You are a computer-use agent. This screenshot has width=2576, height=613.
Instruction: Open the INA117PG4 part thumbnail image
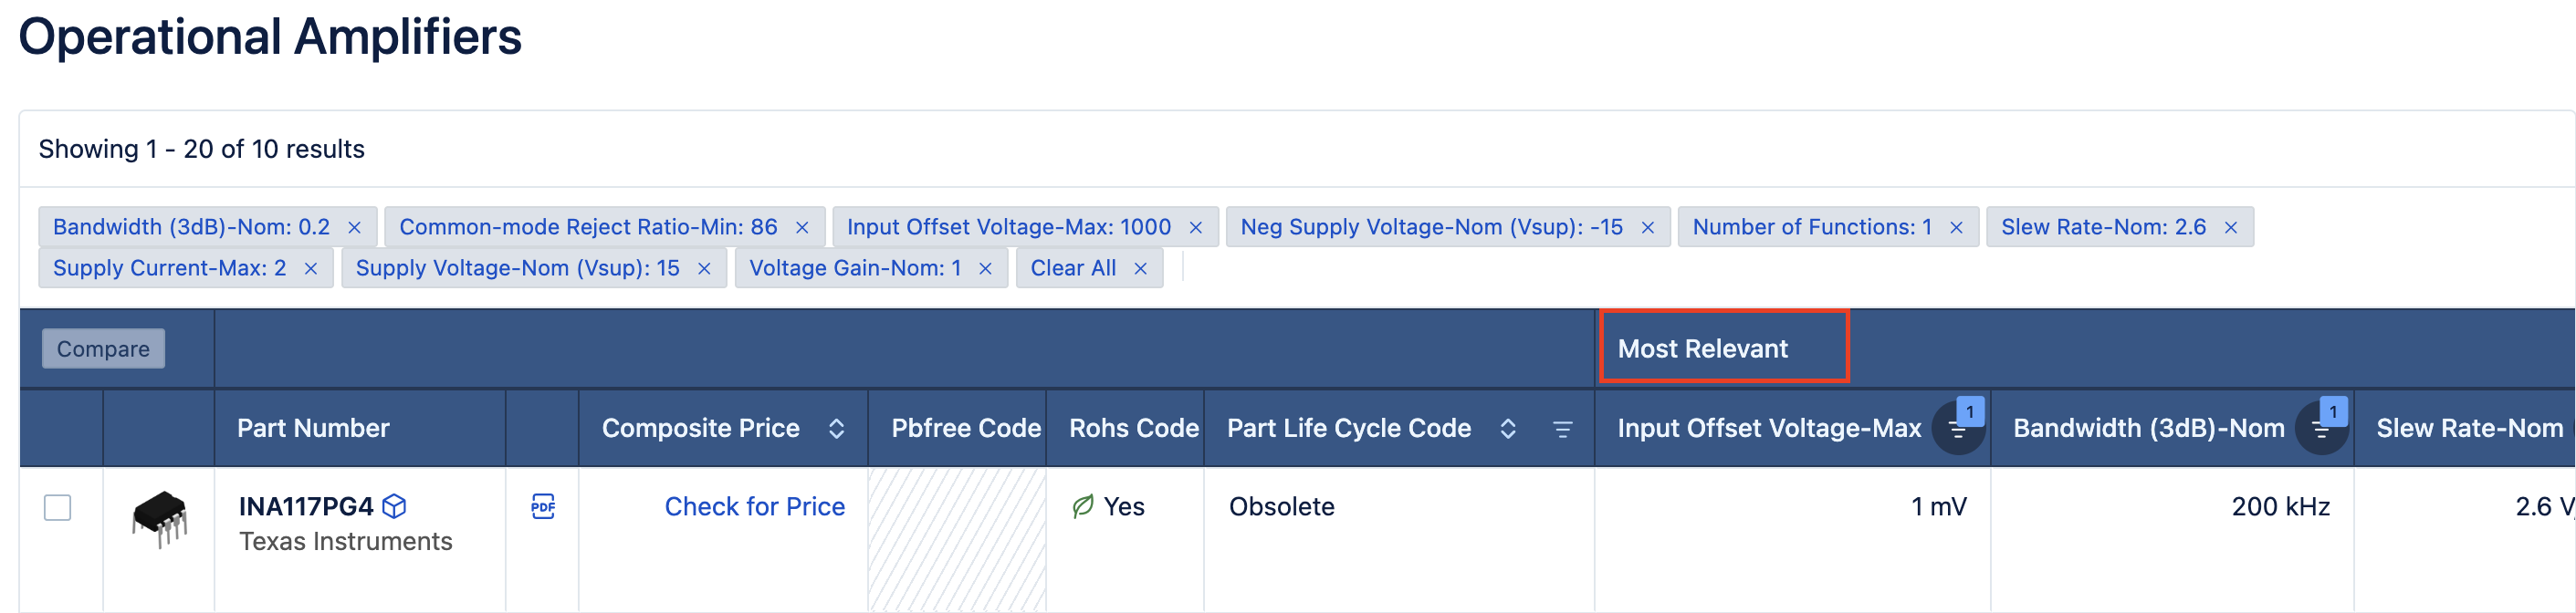click(159, 518)
